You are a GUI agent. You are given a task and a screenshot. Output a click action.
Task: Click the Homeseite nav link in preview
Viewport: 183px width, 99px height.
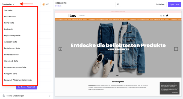tap(82, 16)
